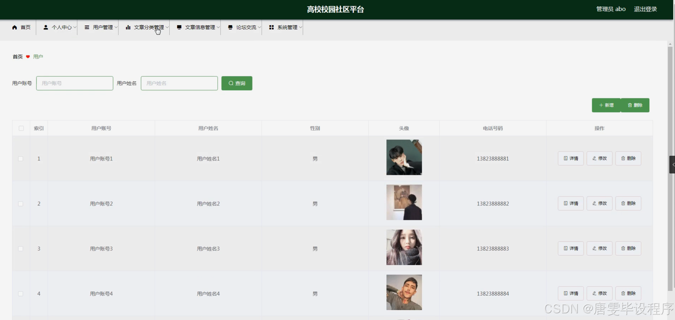Check the checkbox for row 用户账号4
The width and height of the screenshot is (675, 320).
click(21, 293)
